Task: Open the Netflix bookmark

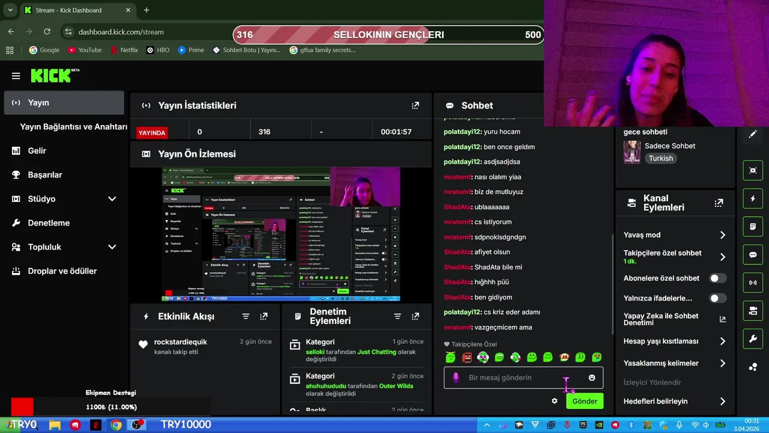Action: [x=124, y=50]
